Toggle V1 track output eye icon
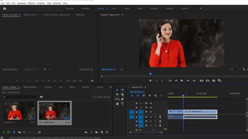Screen dimensions: 248x139 [x=151, y=112]
